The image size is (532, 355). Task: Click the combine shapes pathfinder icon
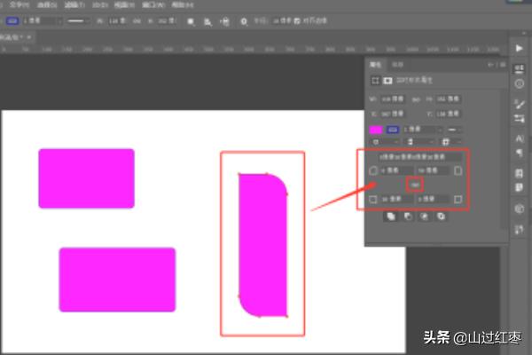point(391,216)
